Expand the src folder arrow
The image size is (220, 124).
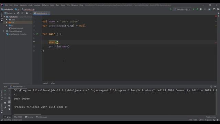(x=7, y=25)
